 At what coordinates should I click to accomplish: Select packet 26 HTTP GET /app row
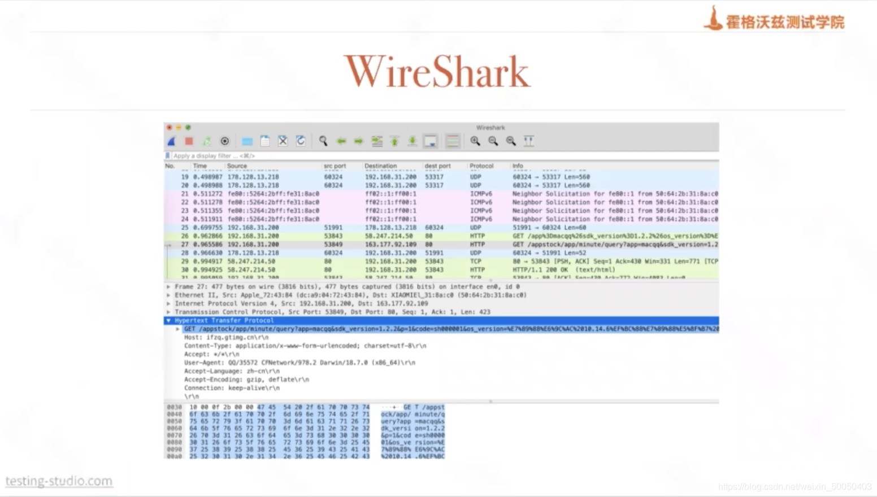click(441, 236)
